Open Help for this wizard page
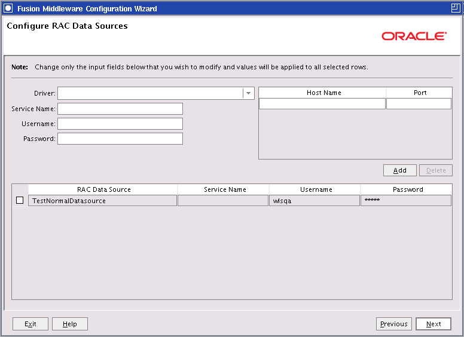The width and height of the screenshot is (464, 337). tap(70, 324)
